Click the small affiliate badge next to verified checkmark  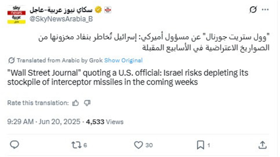[108, 10]
